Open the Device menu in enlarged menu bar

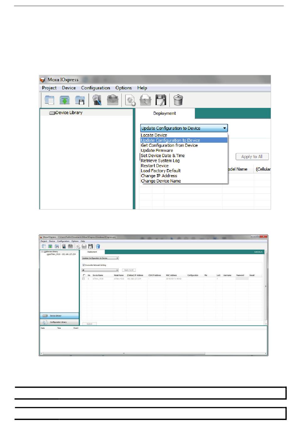(x=69, y=88)
